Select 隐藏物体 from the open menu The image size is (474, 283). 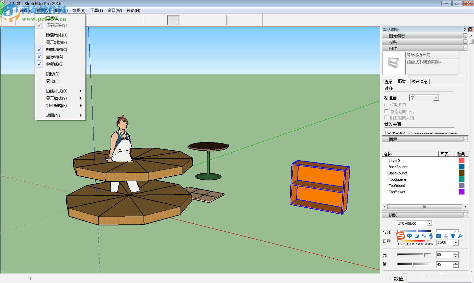pyautogui.click(x=56, y=35)
